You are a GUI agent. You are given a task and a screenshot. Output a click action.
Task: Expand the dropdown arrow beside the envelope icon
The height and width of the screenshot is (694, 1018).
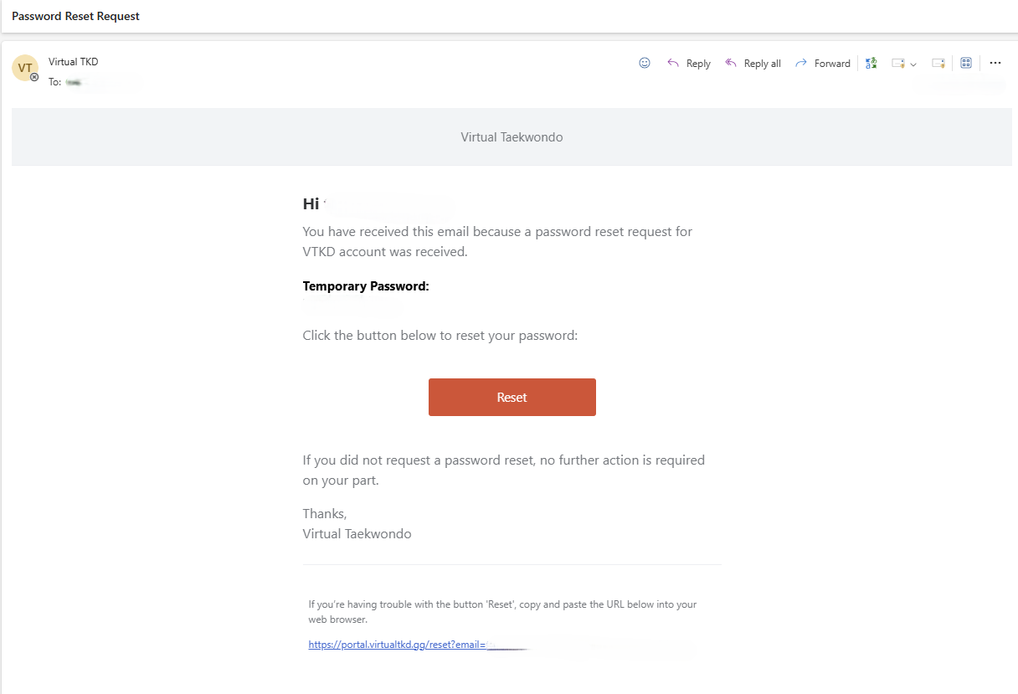click(913, 64)
